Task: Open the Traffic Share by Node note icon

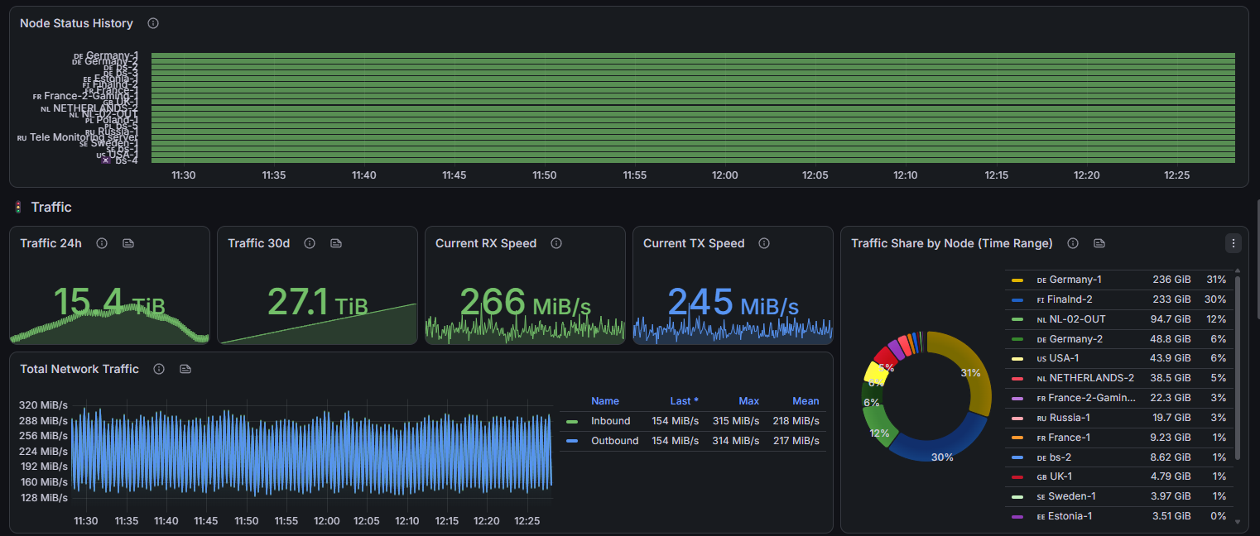Action: [1099, 243]
